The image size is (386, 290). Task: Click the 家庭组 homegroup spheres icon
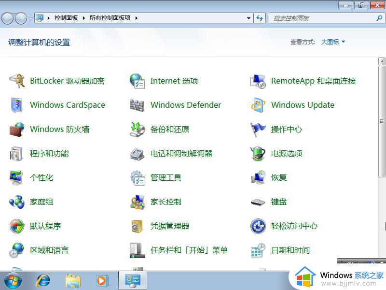(x=17, y=202)
